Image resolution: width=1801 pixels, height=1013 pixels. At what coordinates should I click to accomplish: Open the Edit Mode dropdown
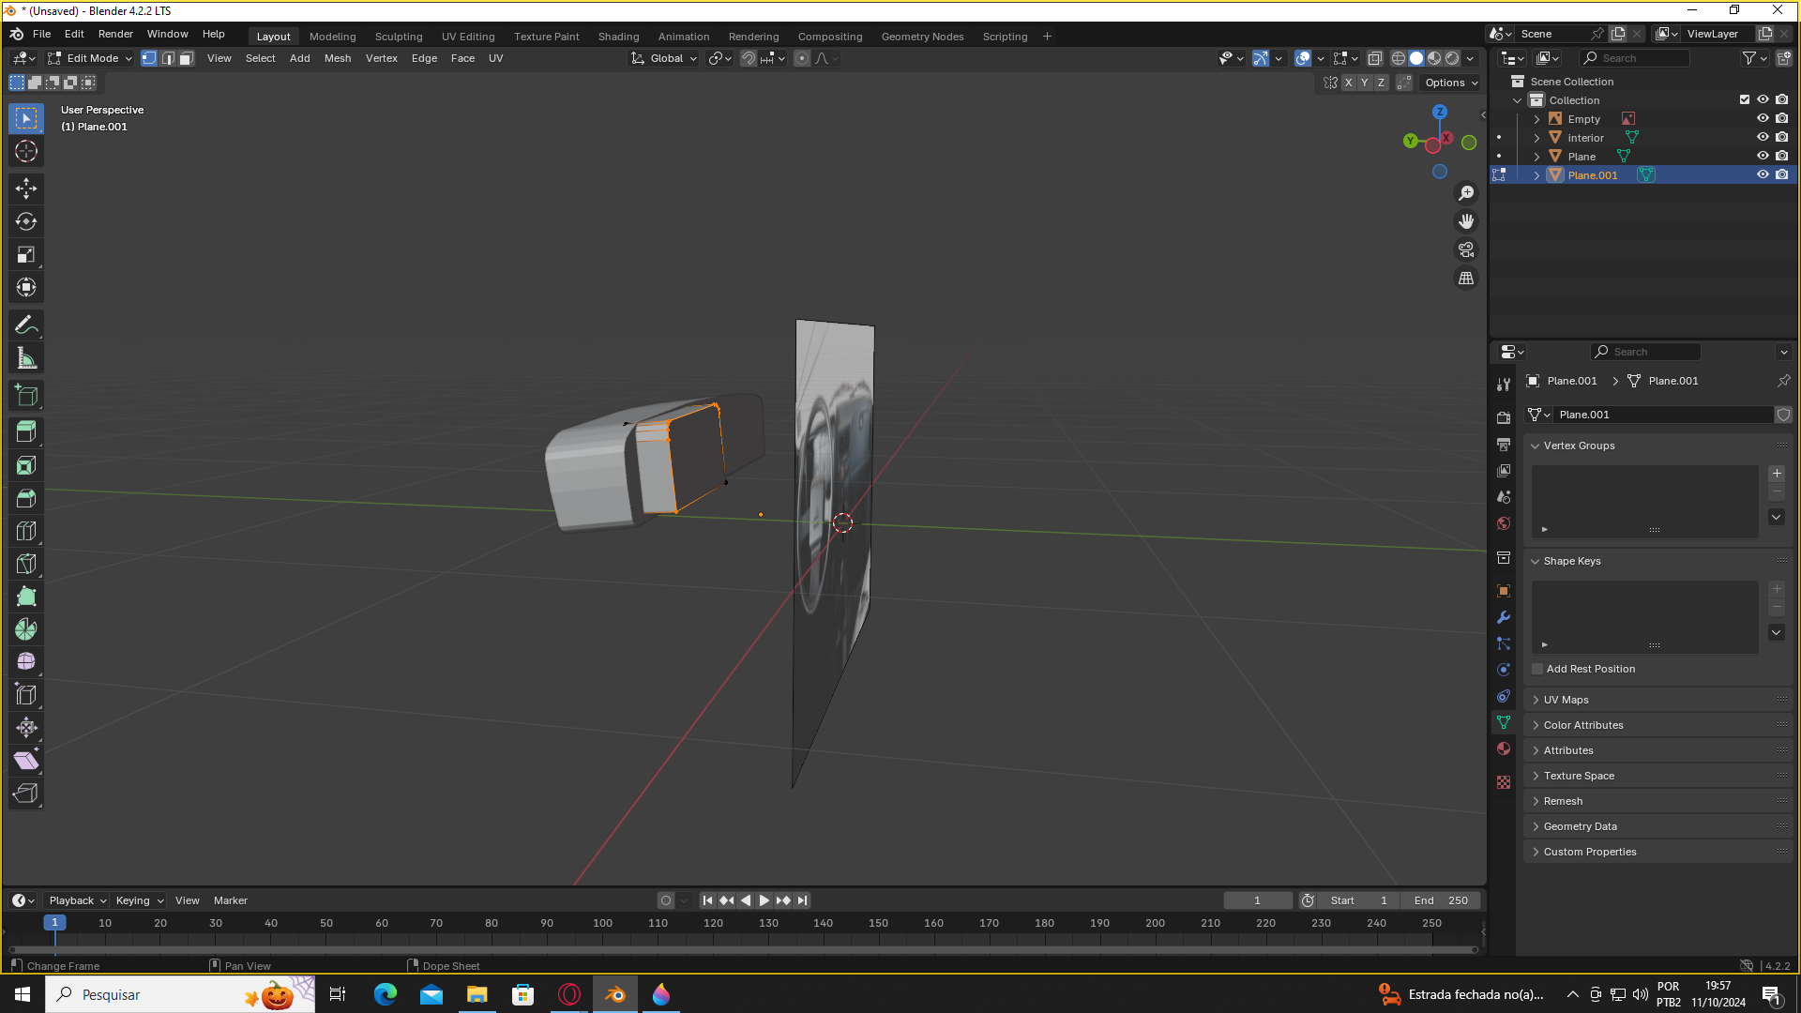91,58
